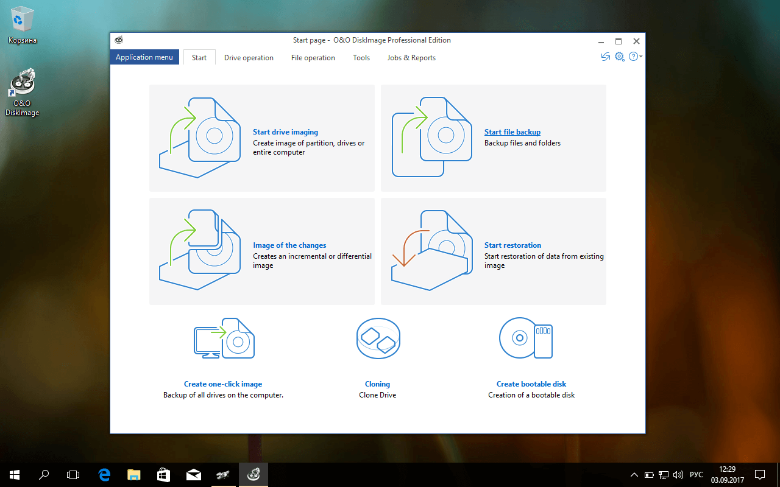
Task: Open the Windows Start button
Action: [15, 474]
